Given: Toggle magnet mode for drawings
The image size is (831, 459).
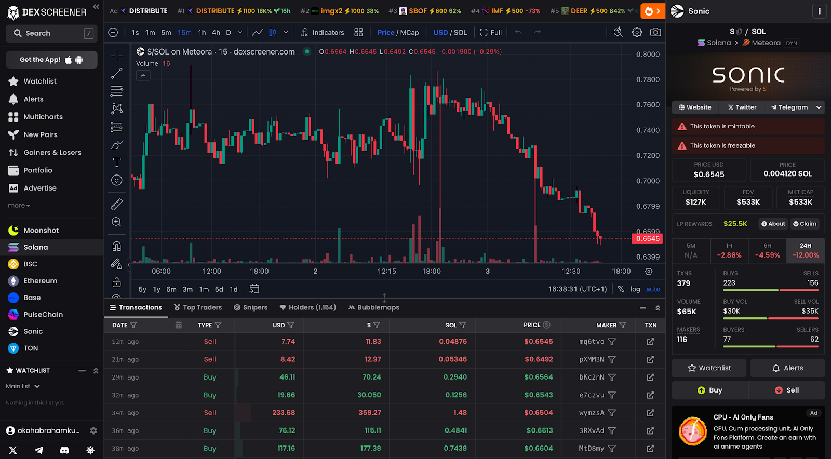Looking at the screenshot, I should point(117,246).
